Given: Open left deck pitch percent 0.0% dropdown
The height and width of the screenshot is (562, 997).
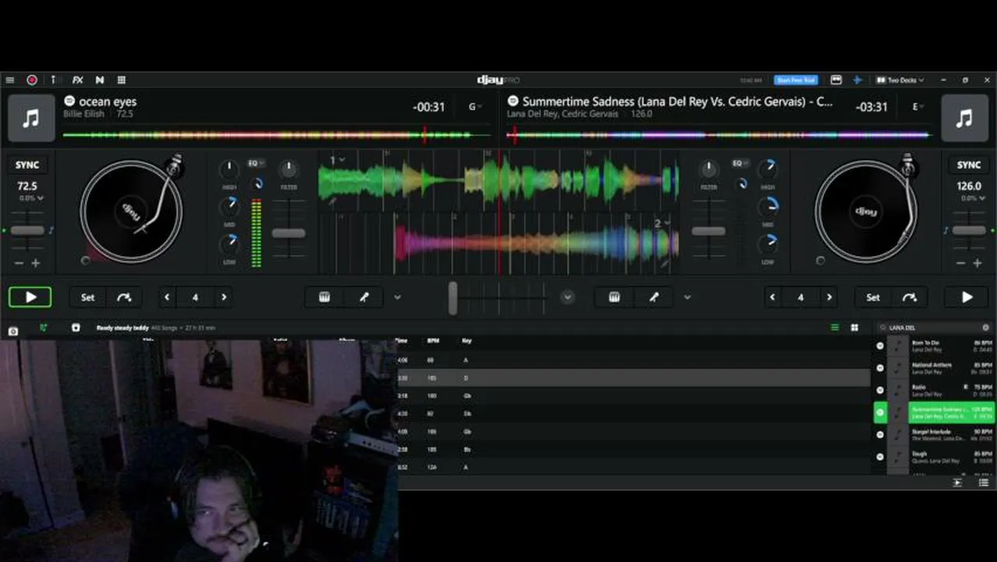Looking at the screenshot, I should point(32,198).
